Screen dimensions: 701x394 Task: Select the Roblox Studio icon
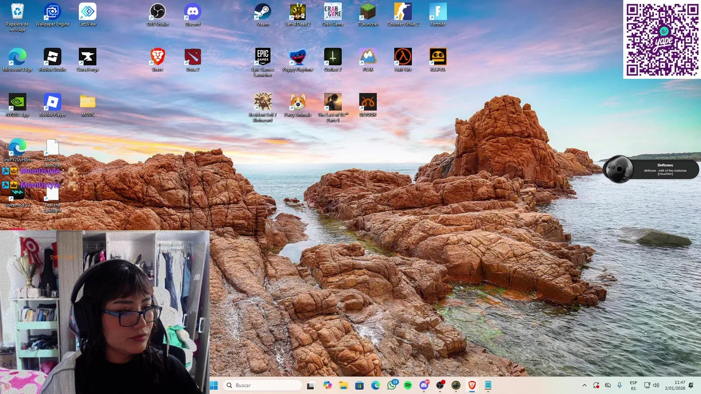(53, 60)
